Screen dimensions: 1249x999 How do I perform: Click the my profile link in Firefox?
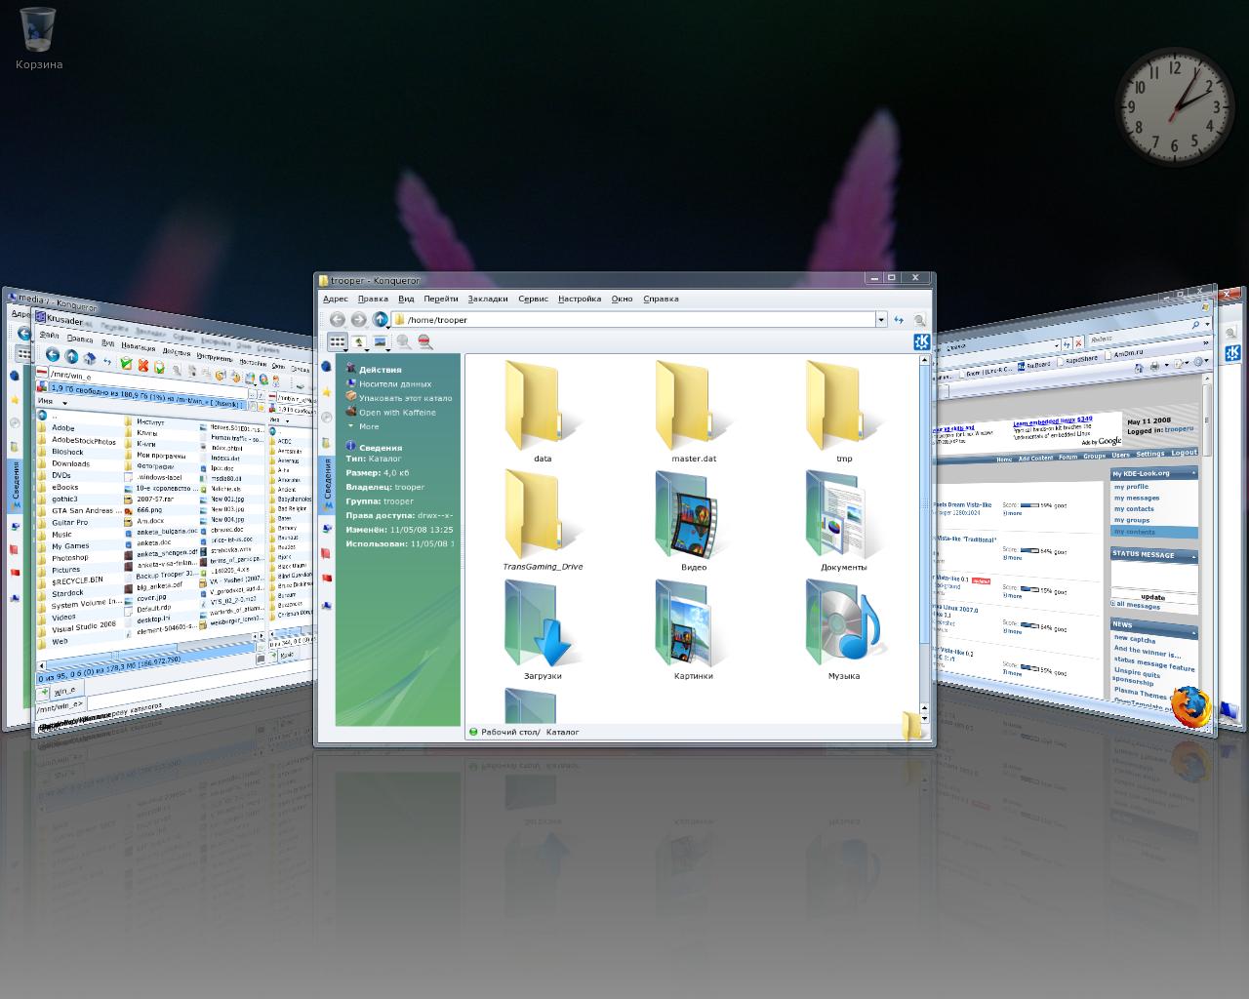[1131, 486]
